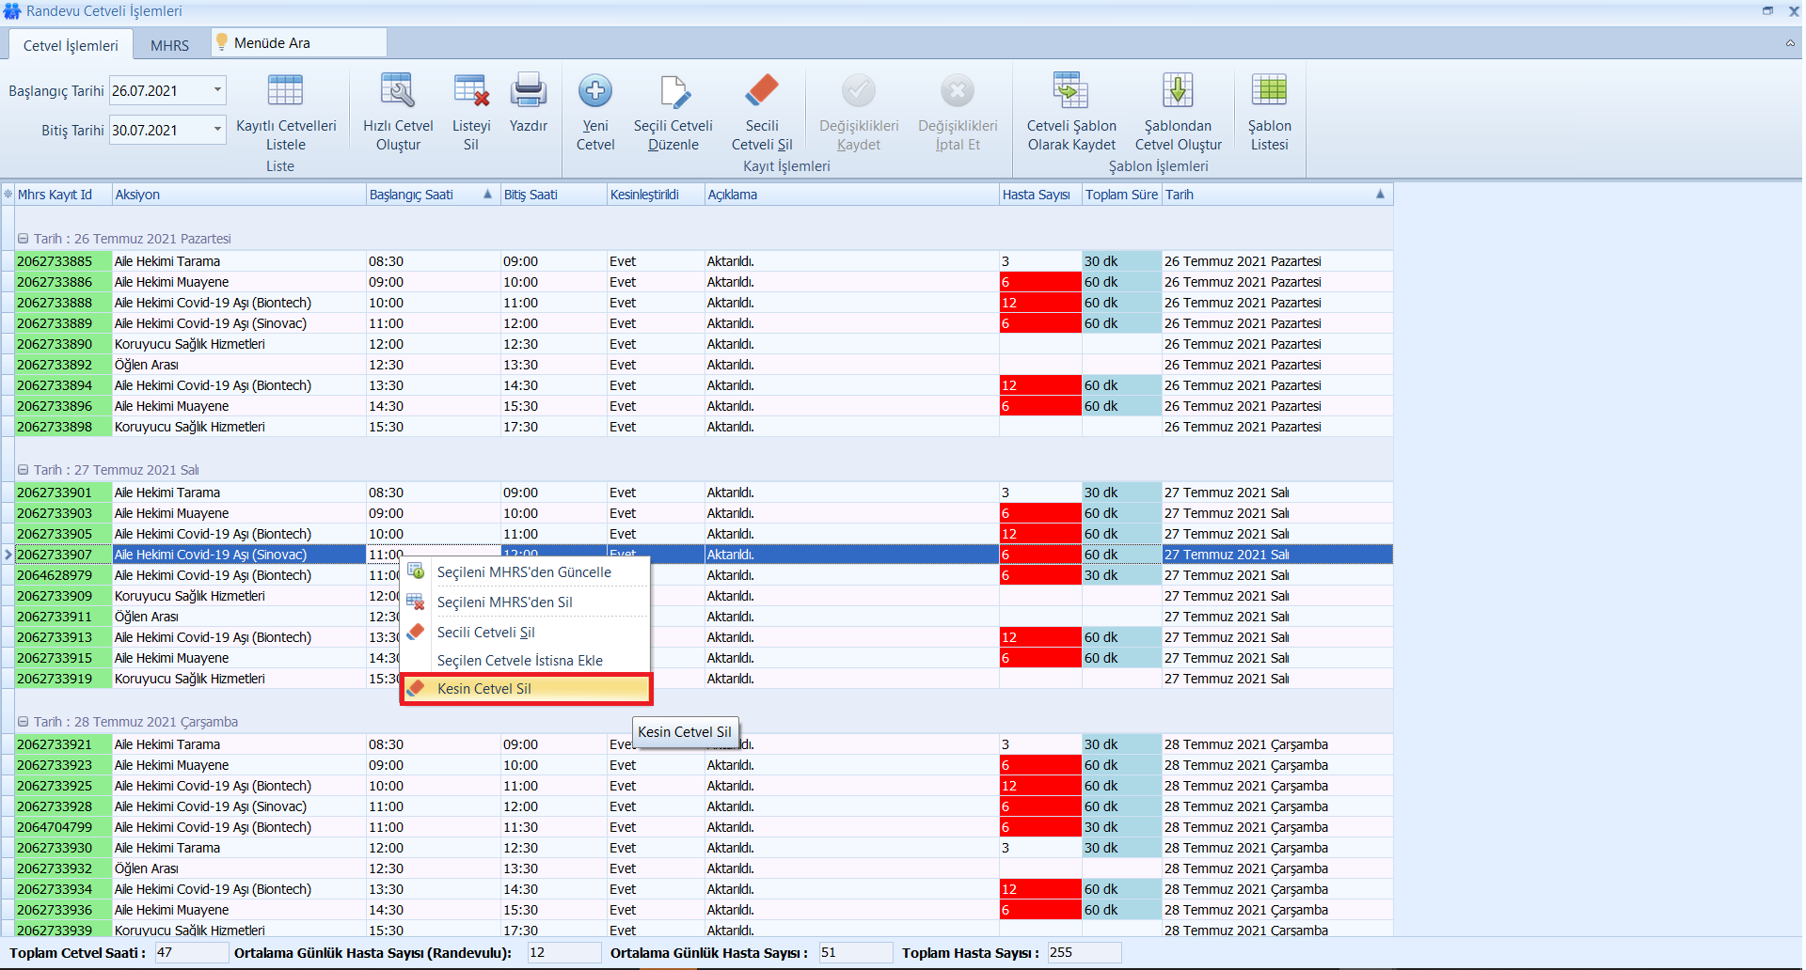Open the Bitiş Tarihi date dropdown
The width and height of the screenshot is (1806, 970).
point(217,130)
